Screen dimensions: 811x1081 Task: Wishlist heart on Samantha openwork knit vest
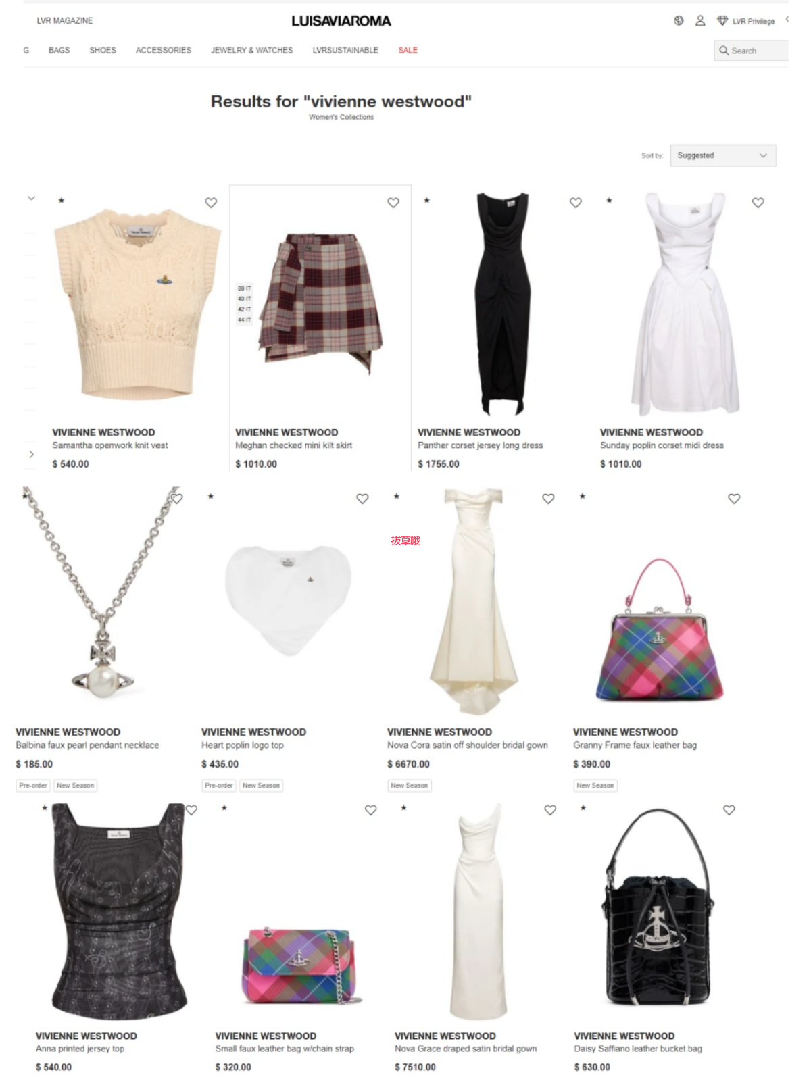tap(211, 203)
